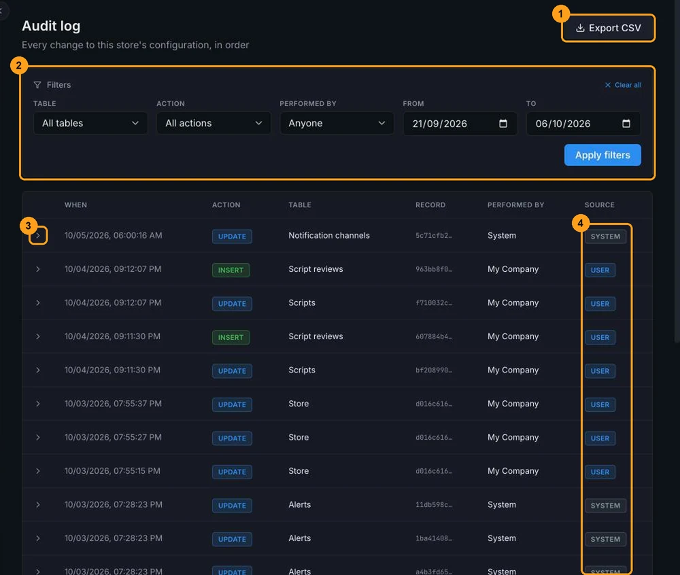The width and height of the screenshot is (680, 575).
Task: Click the USER source badge at 07:55:15 PM
Action: click(600, 472)
